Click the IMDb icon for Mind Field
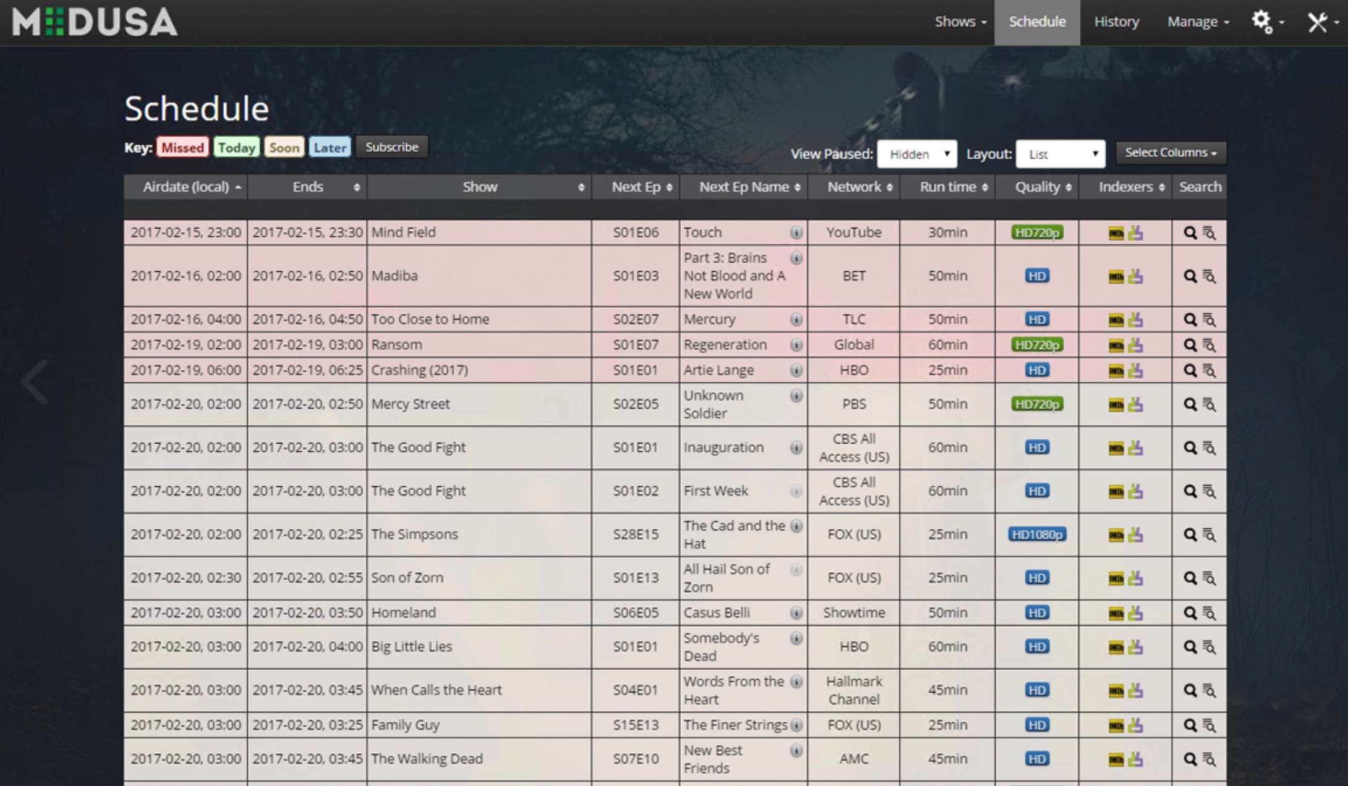Screen dimensions: 1348x786 tap(1116, 234)
